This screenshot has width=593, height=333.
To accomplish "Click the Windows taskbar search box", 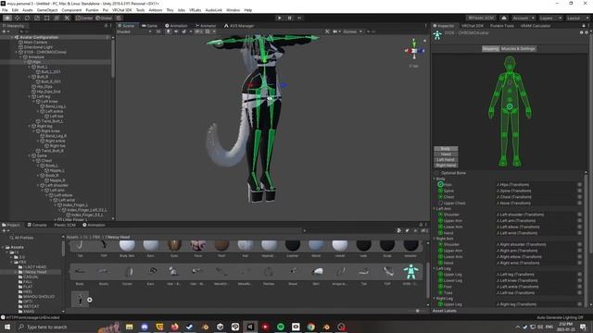I will (x=56, y=327).
